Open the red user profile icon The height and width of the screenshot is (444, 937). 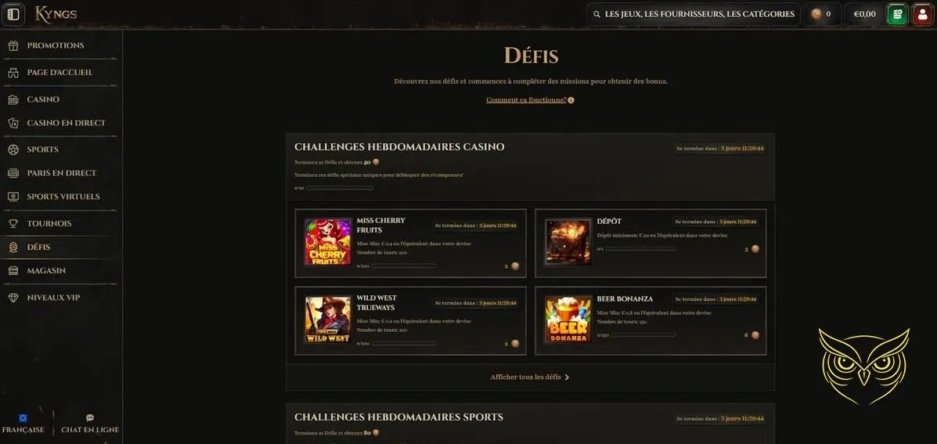(x=923, y=14)
